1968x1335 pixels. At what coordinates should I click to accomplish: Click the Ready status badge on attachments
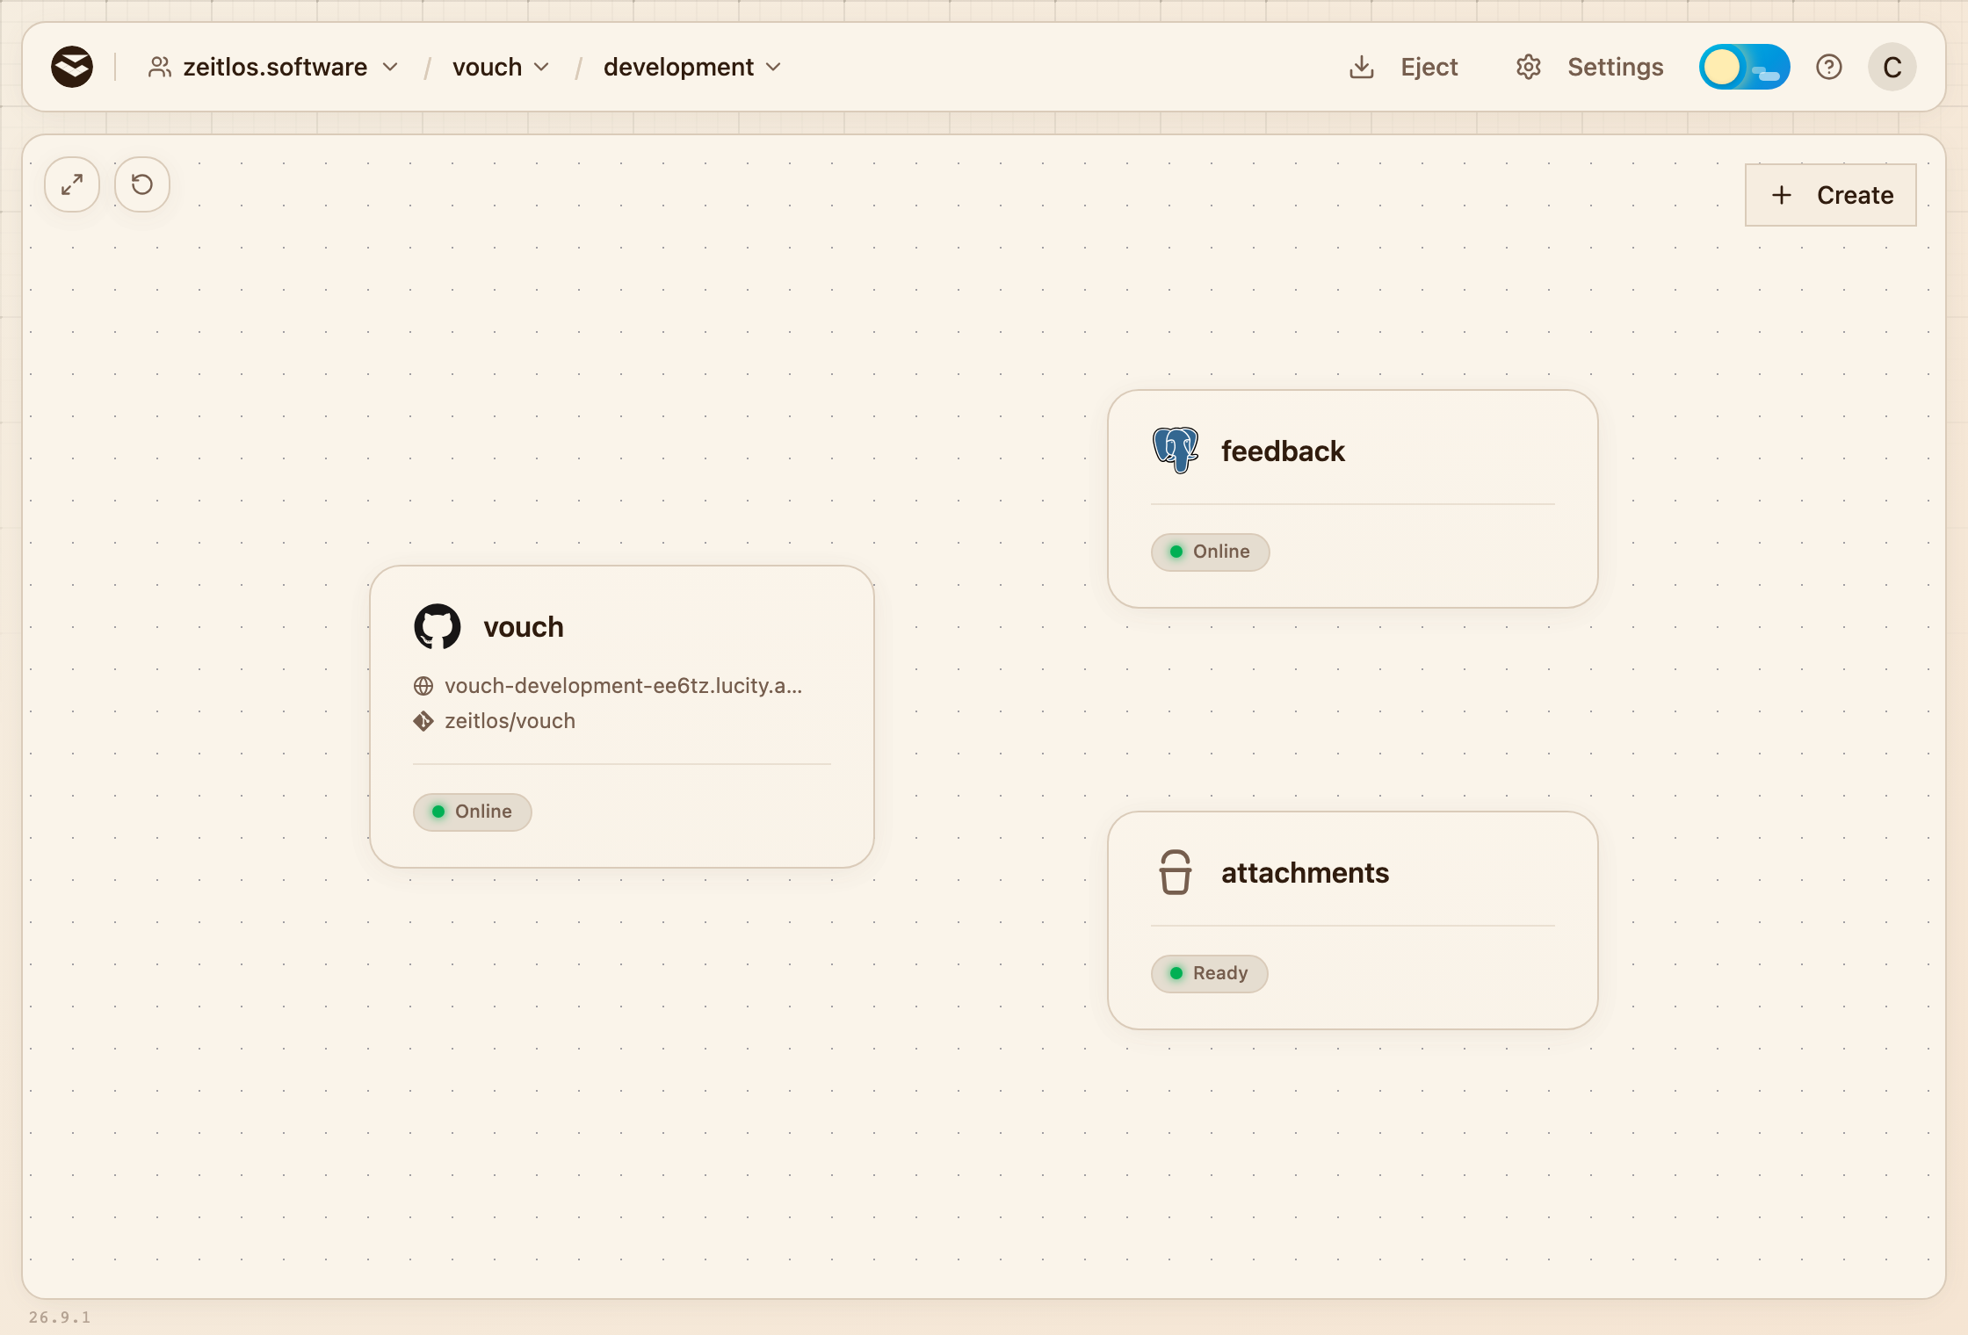click(x=1209, y=973)
